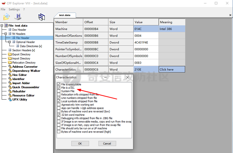233x153 pixels.
Task: Open the Hex Editor tool
Action: click(19, 75)
